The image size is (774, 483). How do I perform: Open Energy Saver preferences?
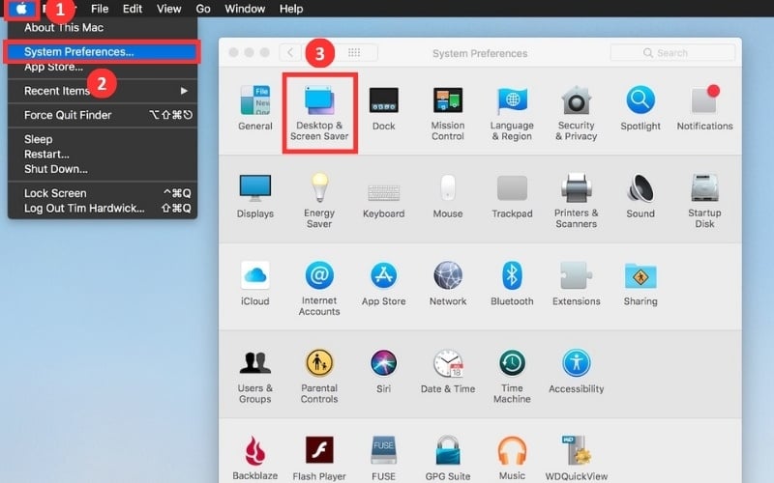(319, 201)
